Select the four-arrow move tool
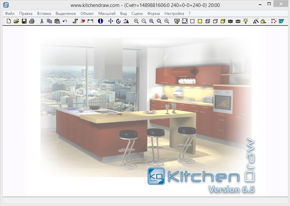Image resolution: width=290 pixels, height=206 pixels. point(111,21)
